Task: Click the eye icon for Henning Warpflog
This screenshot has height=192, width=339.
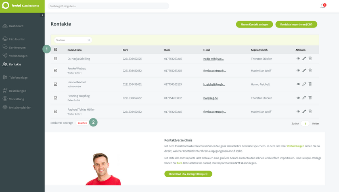Action: click(298, 98)
